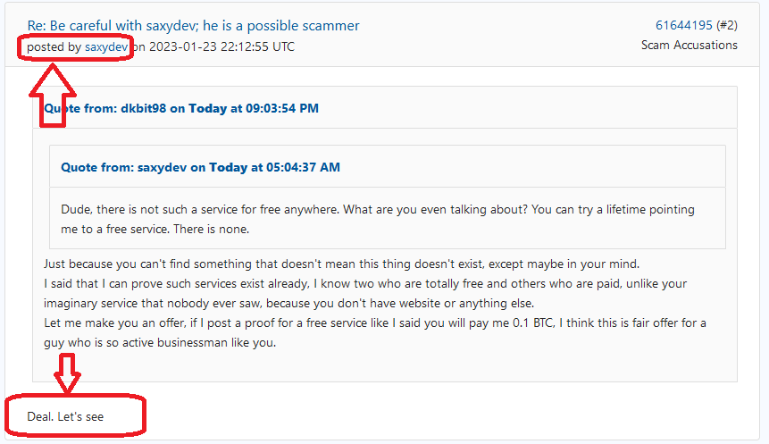The height and width of the screenshot is (444, 769).
Task: Click the '(#2)' post number label
Action: [x=726, y=25]
